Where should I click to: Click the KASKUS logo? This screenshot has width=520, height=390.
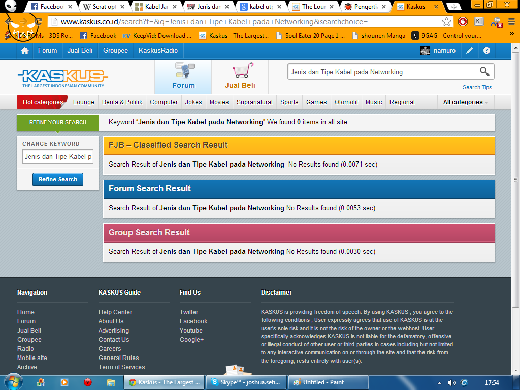[x=63, y=78]
